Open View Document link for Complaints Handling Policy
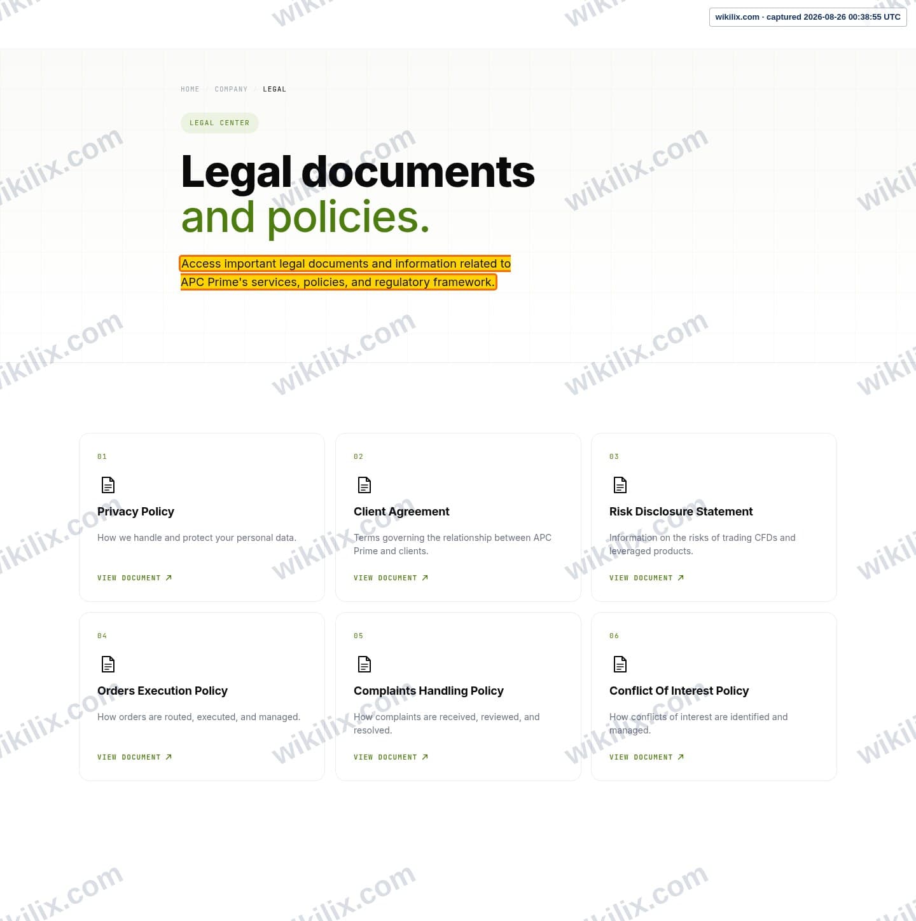The image size is (916, 921). pos(391,757)
